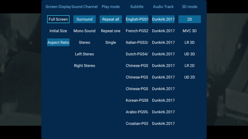Screen dimensions: 248x139
Task: Select Arabic-PGS9 subtitle track
Action: point(137,112)
